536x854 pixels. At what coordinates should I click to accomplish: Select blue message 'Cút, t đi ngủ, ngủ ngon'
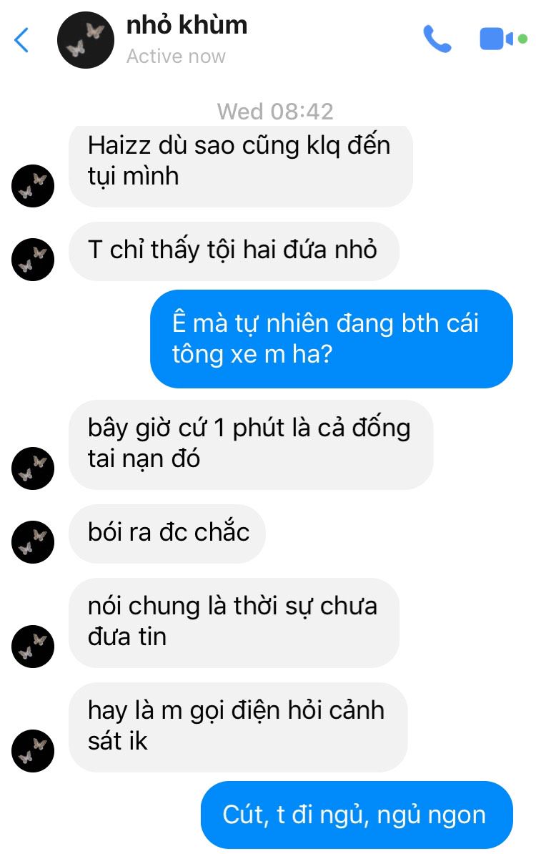click(357, 815)
